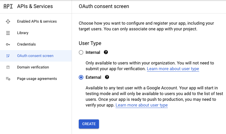
Task: Click the OAuth consent screen sidebar icon
Action: 8,56
